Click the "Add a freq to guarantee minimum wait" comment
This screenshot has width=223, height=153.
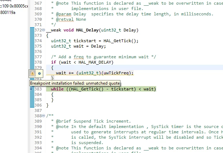coord(104,57)
